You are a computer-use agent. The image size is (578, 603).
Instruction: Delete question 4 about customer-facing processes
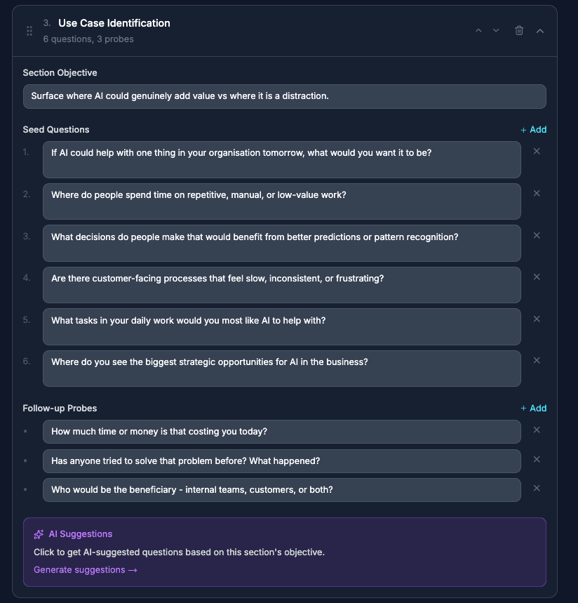[537, 277]
